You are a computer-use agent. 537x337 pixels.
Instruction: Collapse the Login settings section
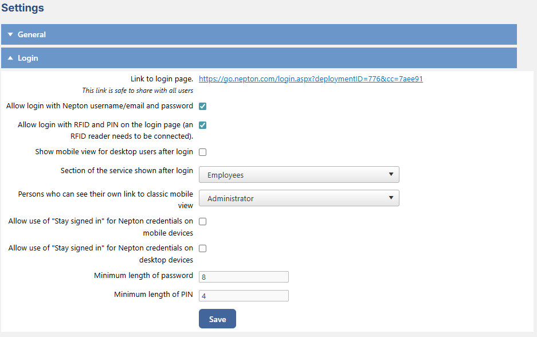click(x=258, y=58)
